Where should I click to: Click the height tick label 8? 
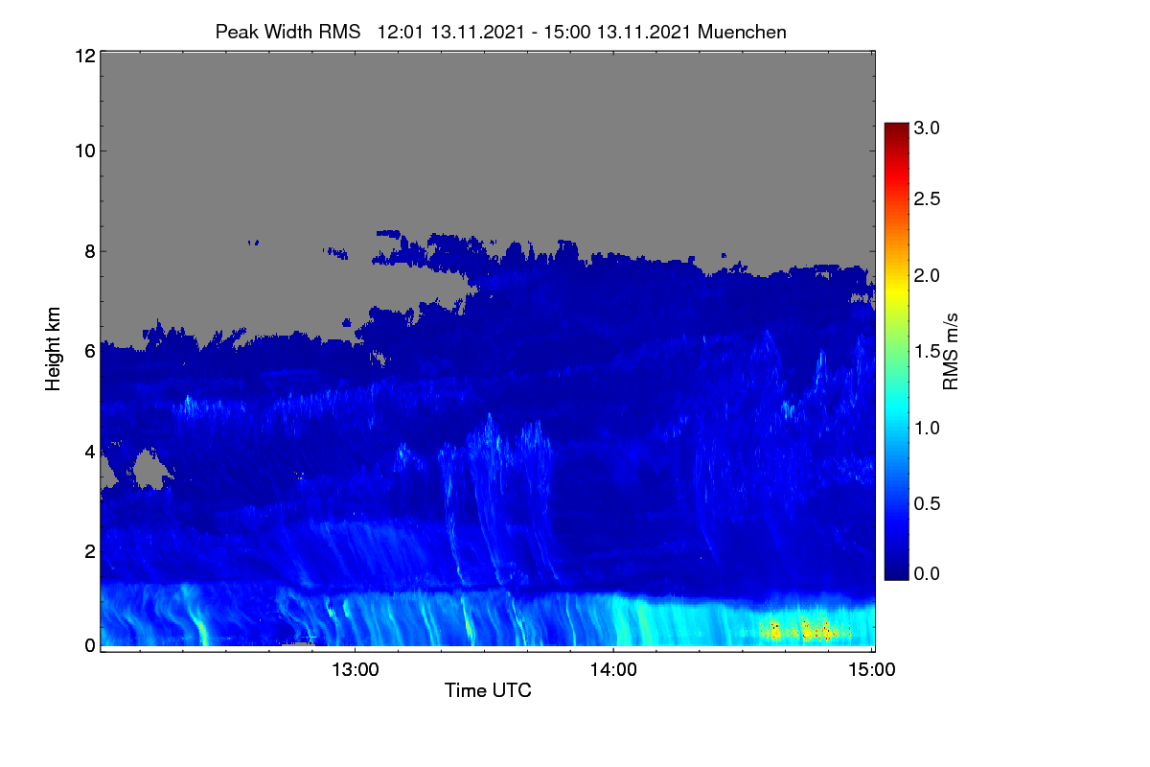[x=89, y=251]
